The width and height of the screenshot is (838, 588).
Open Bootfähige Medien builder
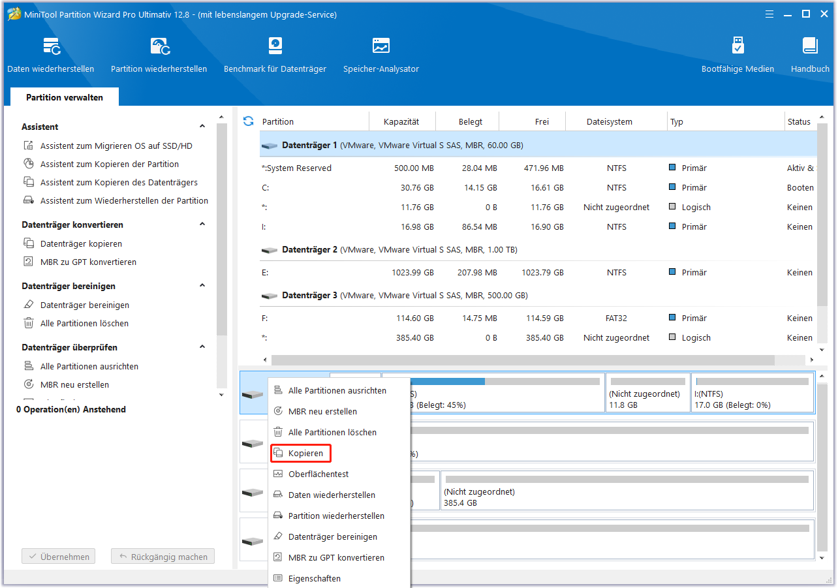(x=737, y=55)
